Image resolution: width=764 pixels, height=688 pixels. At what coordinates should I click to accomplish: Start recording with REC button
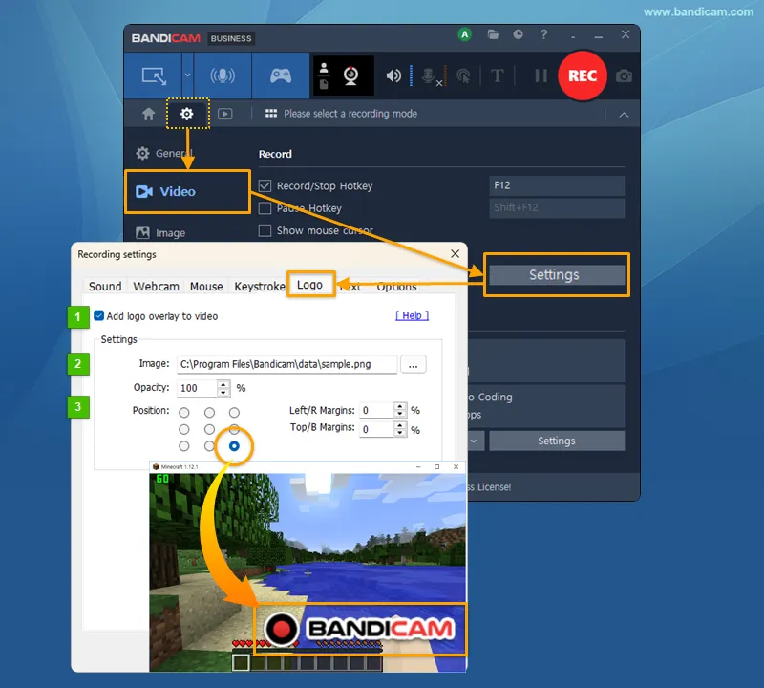[x=583, y=75]
